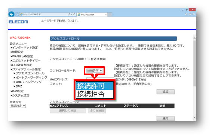Click the アクセスコントロール page title bar

[113, 39]
